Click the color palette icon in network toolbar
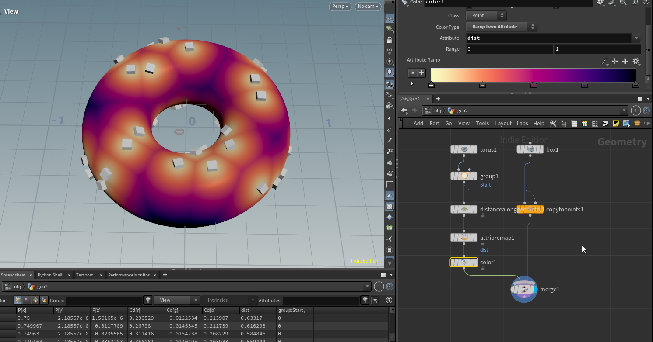The width and height of the screenshot is (653, 342). pyautogui.click(x=584, y=124)
